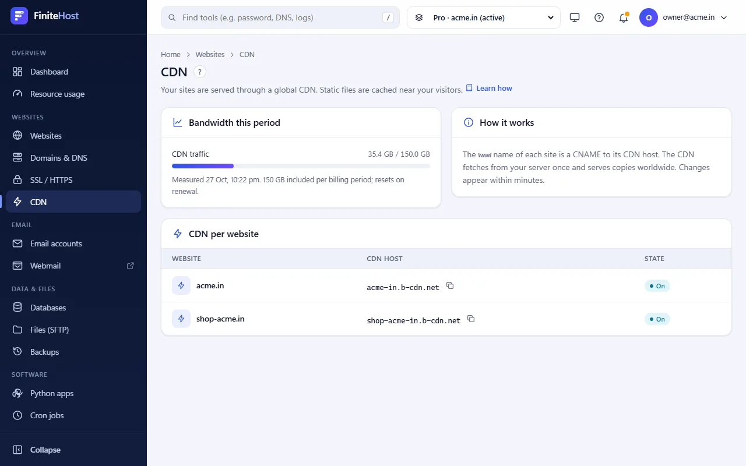Screen dimensions: 746x466
Task: Open Websites in the sidebar
Action: coord(73,136)
